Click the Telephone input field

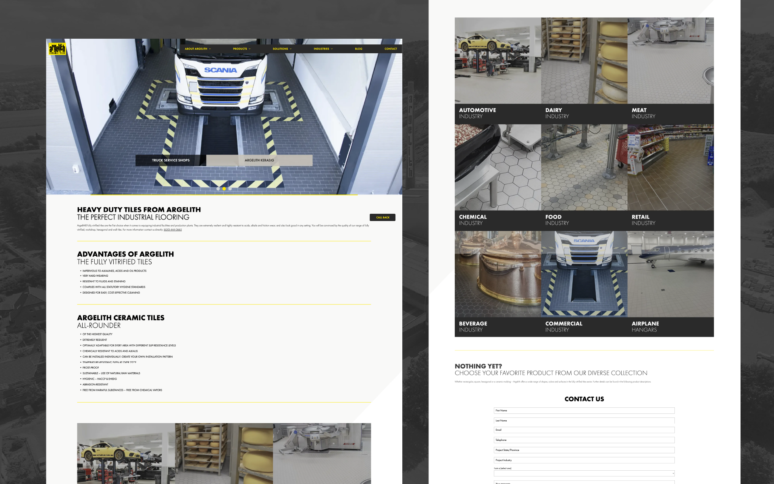pyautogui.click(x=584, y=440)
